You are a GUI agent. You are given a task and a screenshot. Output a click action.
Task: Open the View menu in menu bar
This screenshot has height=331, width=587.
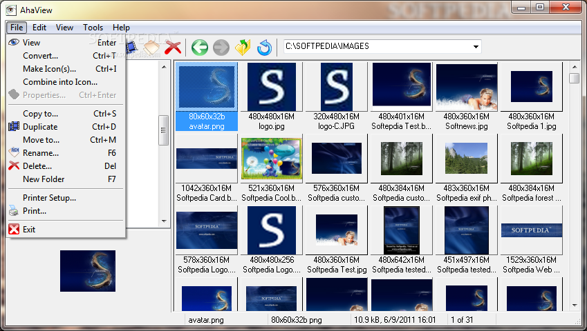click(64, 28)
